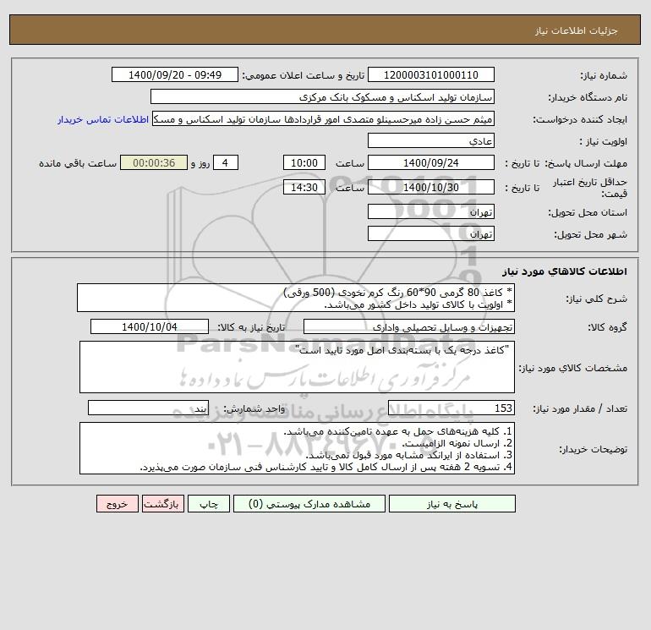Click the ساعت باقی مانده text
Image resolution: width=651 pixels, height=630 pixels.
point(78,163)
